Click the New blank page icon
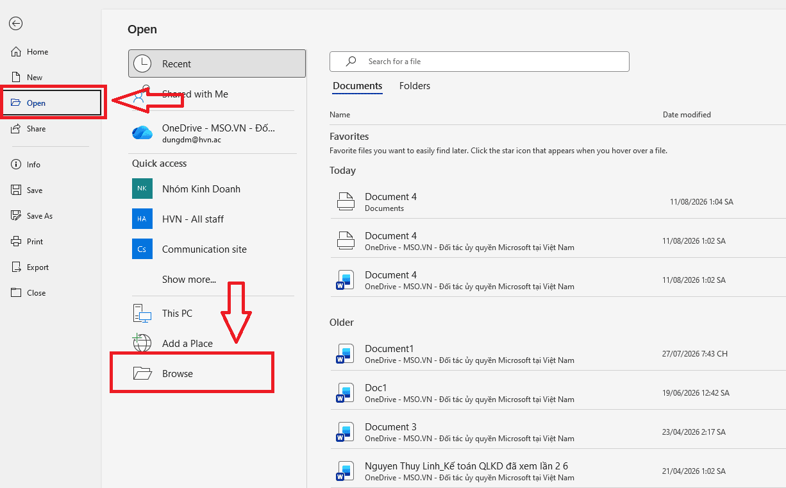 (16, 78)
